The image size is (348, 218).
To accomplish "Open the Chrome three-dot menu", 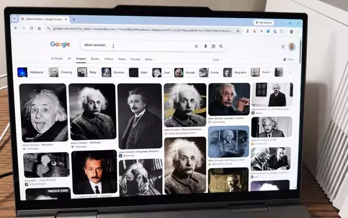I will click(x=298, y=32).
